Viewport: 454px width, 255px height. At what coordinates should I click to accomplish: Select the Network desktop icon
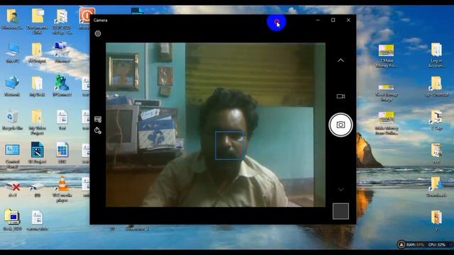point(12,86)
